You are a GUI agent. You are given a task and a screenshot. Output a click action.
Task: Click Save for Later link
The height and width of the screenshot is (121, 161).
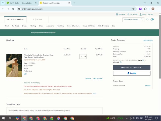98,78
